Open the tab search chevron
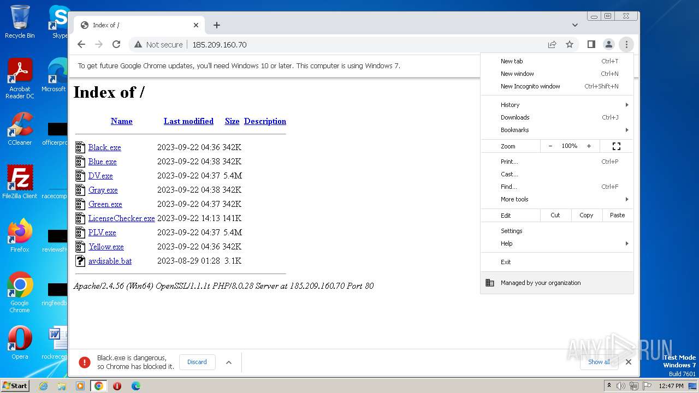Image resolution: width=699 pixels, height=393 pixels. point(575,25)
